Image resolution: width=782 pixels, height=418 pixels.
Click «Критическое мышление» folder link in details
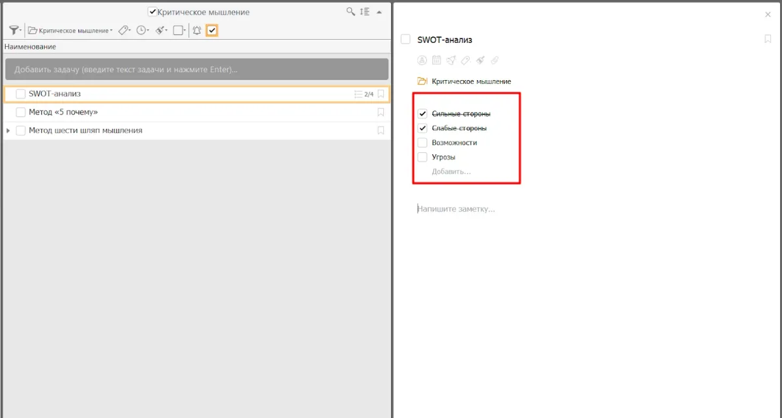471,81
